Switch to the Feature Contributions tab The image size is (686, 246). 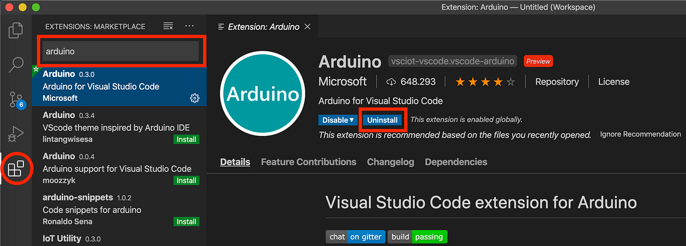309,162
